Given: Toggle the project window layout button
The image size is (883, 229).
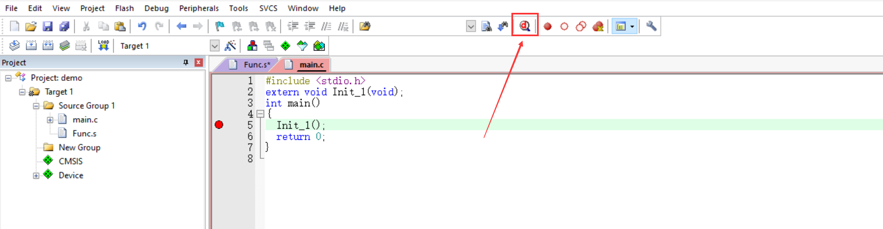Looking at the screenshot, I should [x=620, y=26].
